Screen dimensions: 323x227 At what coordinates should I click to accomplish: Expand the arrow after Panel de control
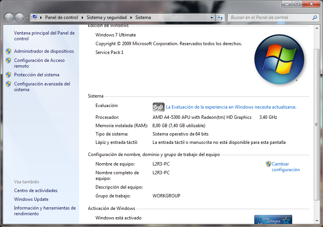83,17
